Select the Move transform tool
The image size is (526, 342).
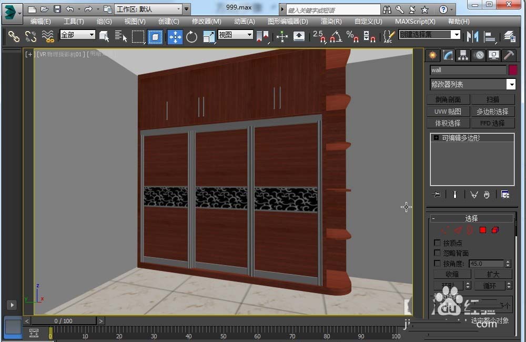[175, 36]
